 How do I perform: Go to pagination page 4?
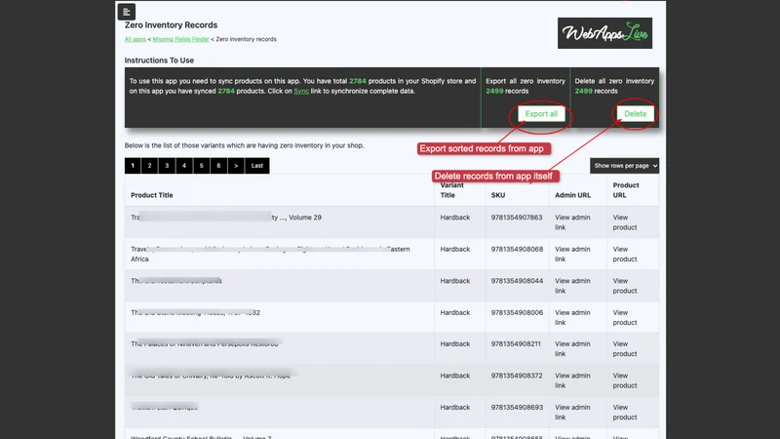point(184,166)
